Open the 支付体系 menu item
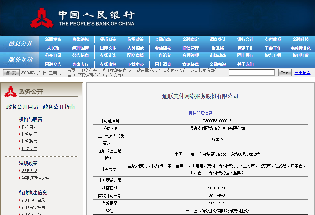This screenshot has height=215, width=315. (x=273, y=40)
